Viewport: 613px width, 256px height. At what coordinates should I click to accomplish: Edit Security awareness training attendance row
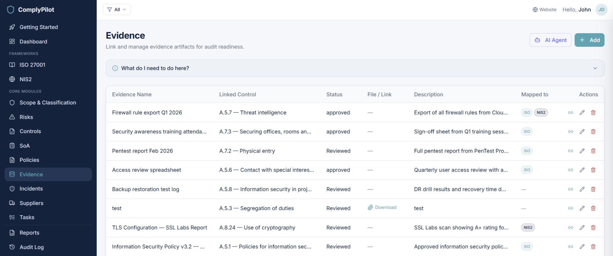582,132
